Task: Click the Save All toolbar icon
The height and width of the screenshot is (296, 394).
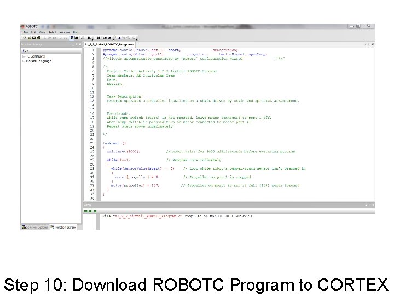Action: (38, 38)
